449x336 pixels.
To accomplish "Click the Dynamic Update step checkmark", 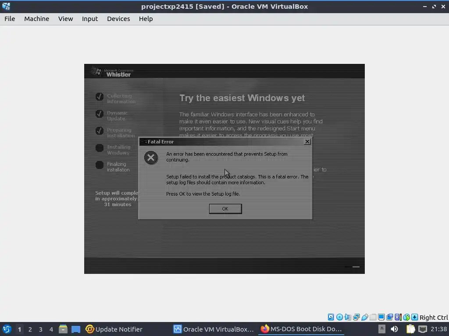I will tap(100, 114).
